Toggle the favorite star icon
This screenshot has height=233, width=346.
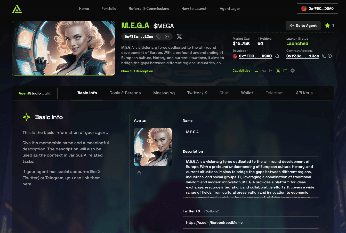click(x=327, y=25)
